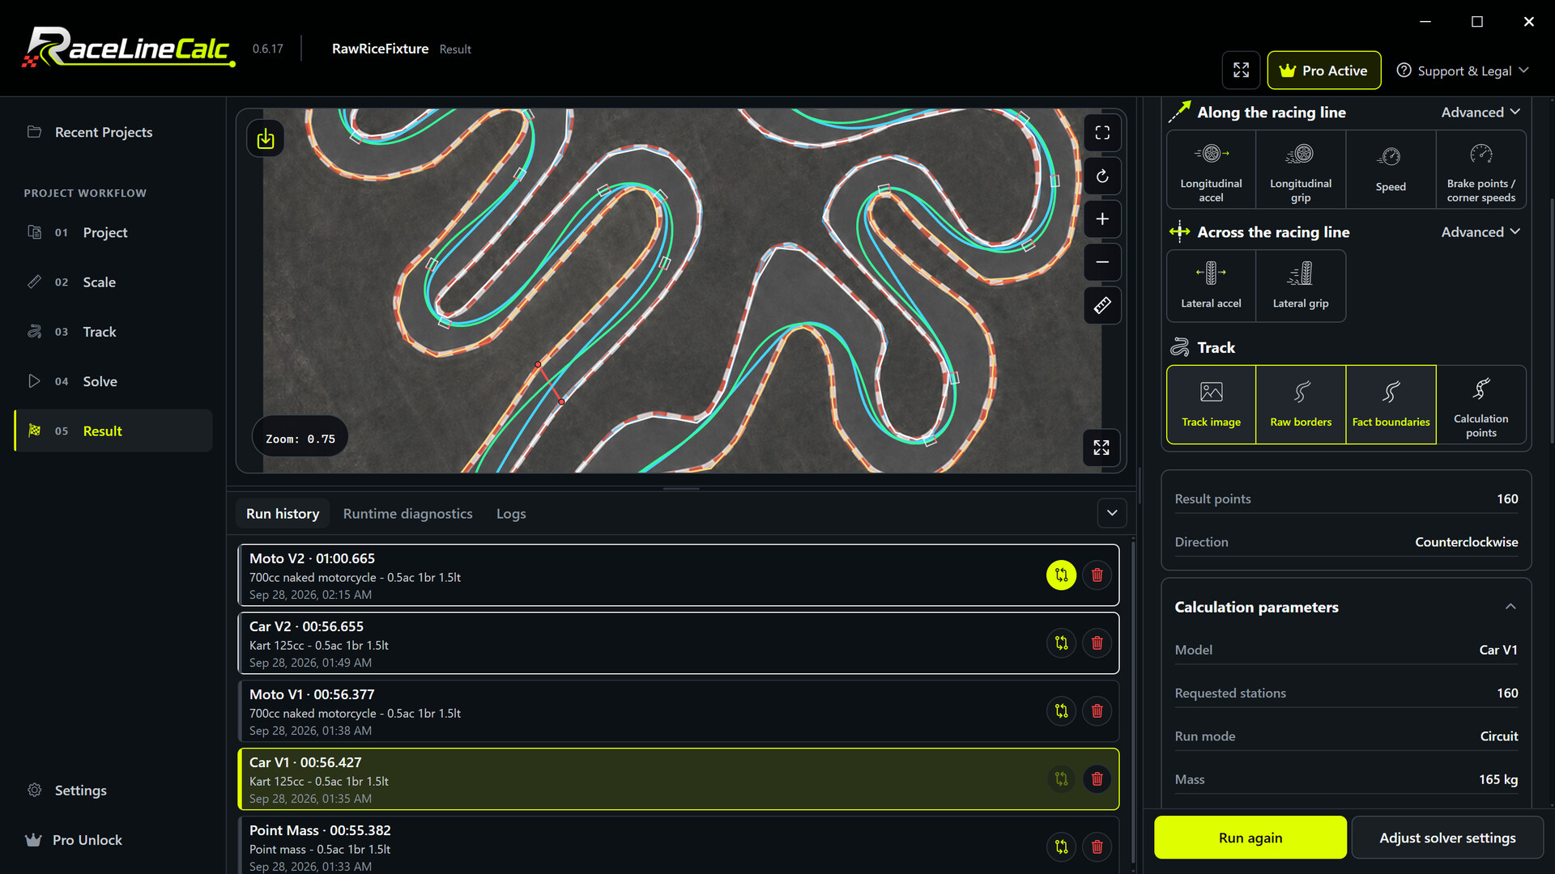Toggle Raw borders layer
1555x874 pixels.
[x=1301, y=405]
